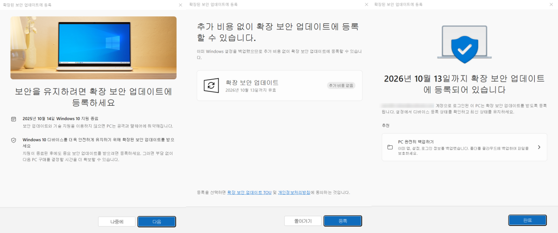Click the folder icon beside PC 완전히 백업하기
This screenshot has width=558, height=233.
(390, 147)
